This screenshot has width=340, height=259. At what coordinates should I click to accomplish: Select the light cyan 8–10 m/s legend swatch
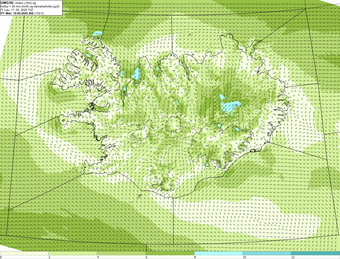(219, 253)
